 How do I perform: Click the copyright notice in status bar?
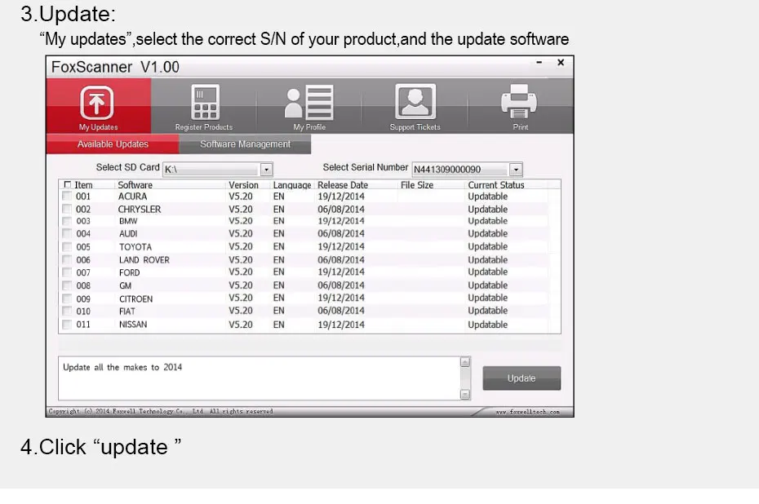tap(161, 411)
